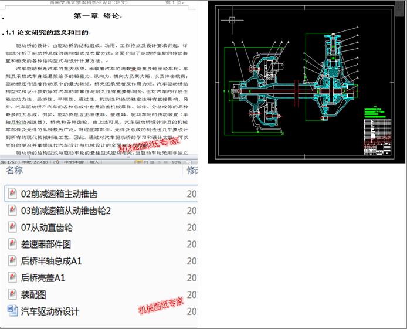The image size is (407, 329).
Task: Click the proofing check icon in status bar
Action: click(x=56, y=162)
